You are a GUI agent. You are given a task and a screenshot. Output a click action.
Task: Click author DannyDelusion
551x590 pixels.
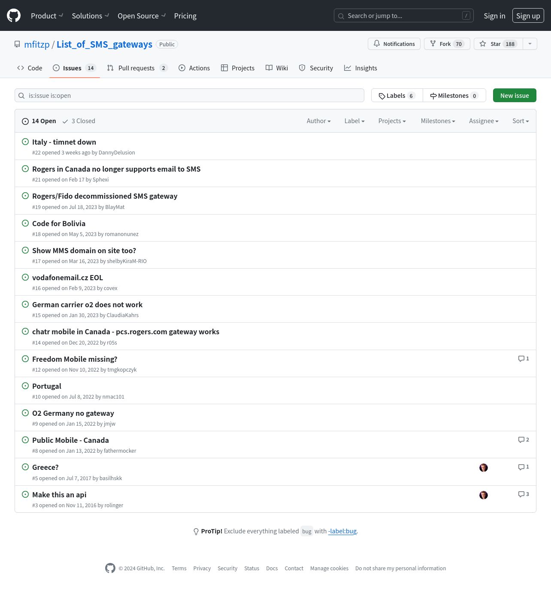(117, 152)
